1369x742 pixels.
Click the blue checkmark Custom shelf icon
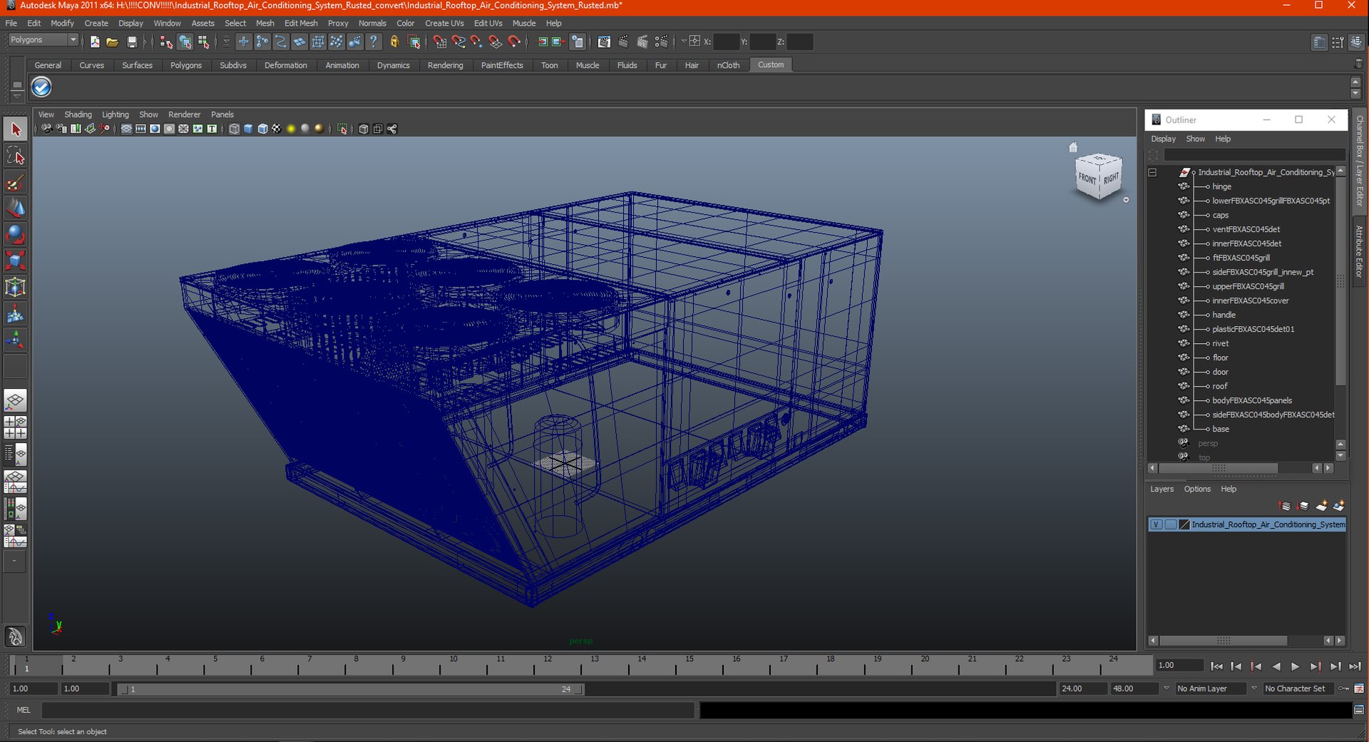(x=41, y=87)
